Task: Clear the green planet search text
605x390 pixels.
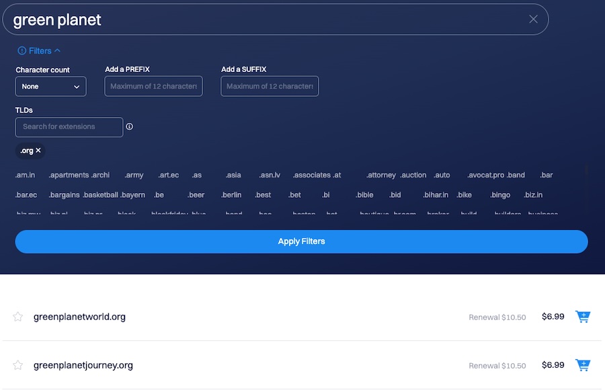Action: click(533, 19)
